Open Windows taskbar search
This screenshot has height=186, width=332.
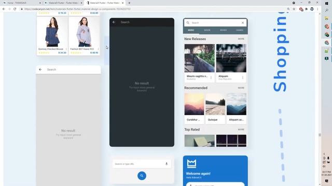tap(326, 10)
